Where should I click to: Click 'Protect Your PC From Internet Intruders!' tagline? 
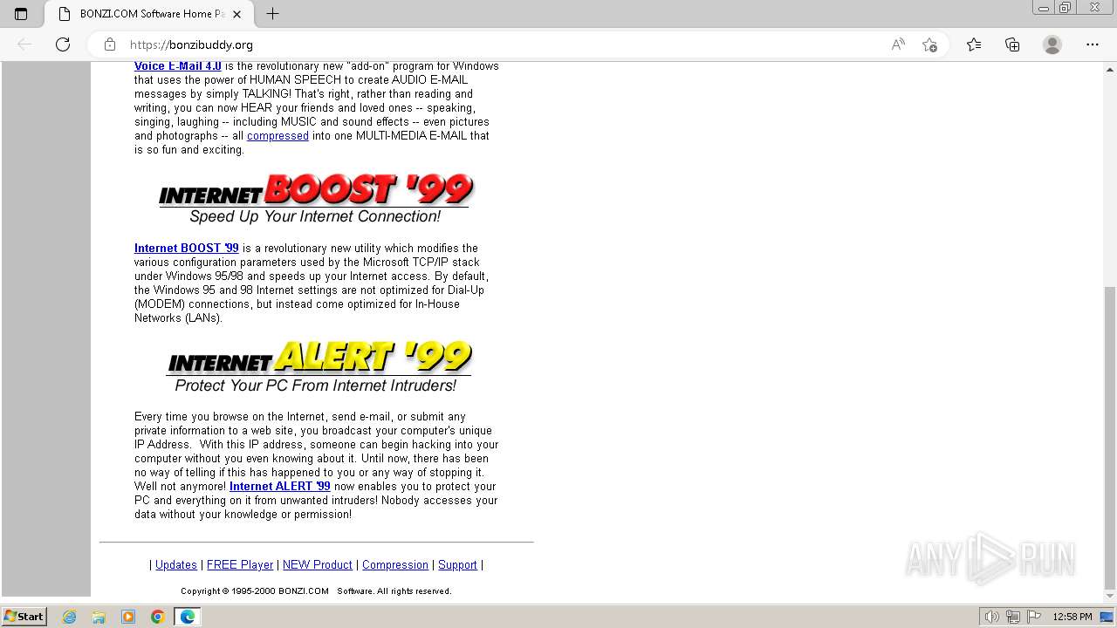coord(315,385)
